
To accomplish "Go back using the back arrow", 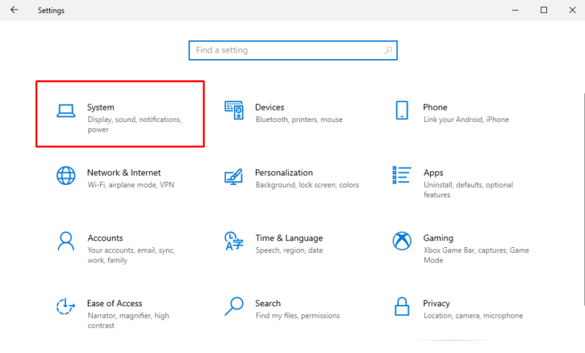I will [x=15, y=10].
